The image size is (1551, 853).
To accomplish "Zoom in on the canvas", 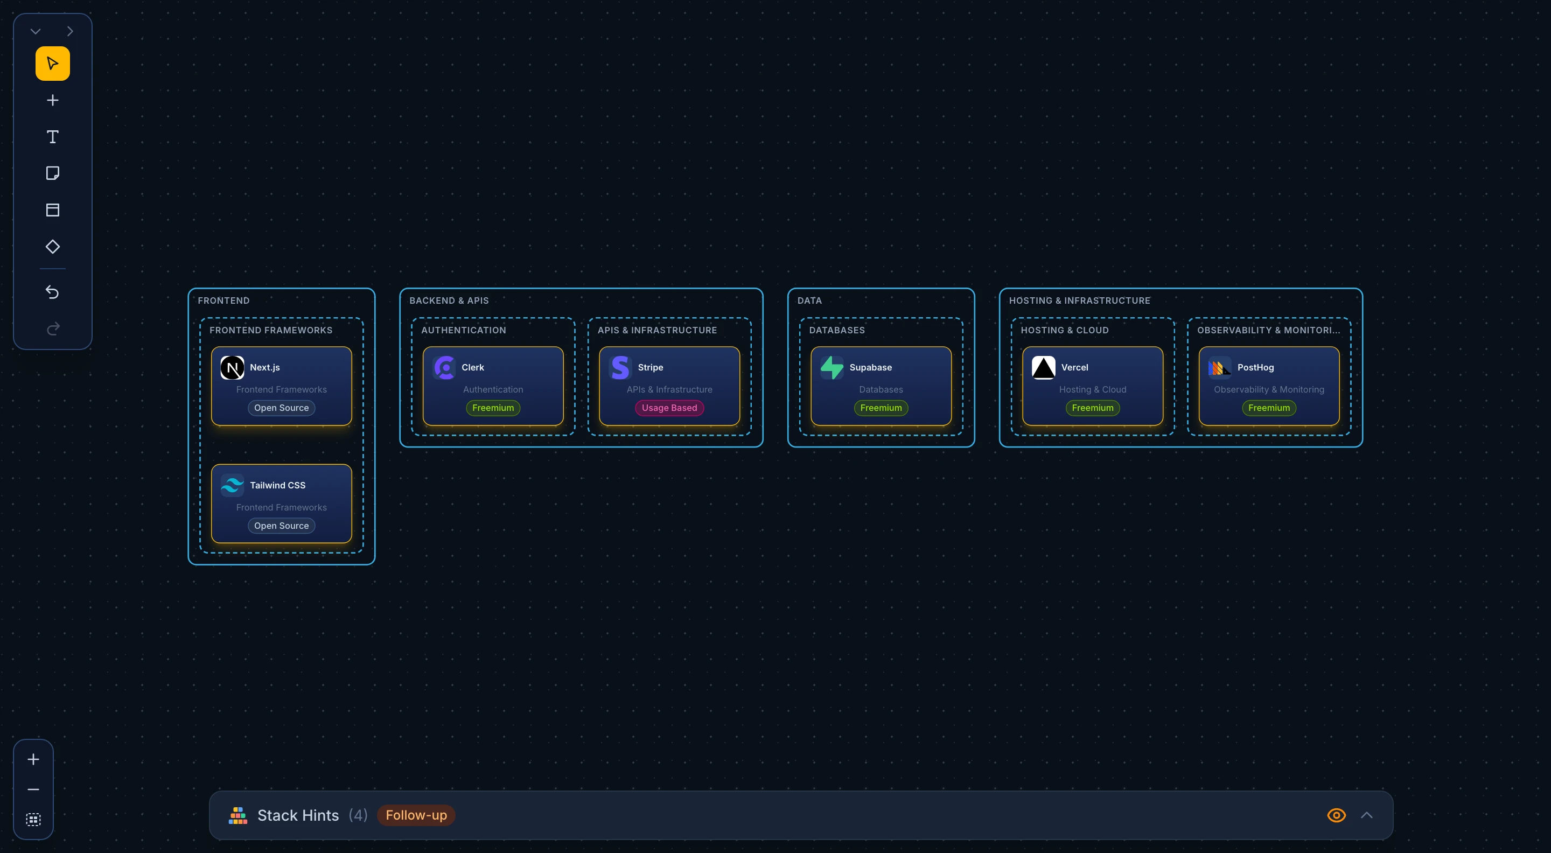I will (33, 759).
